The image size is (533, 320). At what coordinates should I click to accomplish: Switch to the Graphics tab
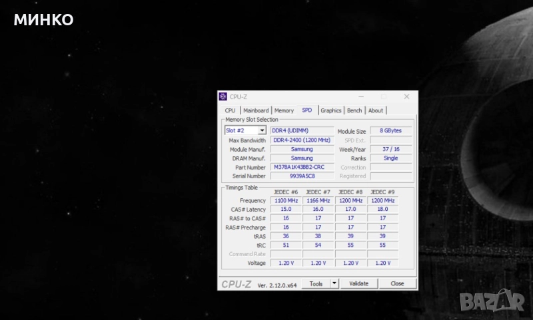[330, 110]
